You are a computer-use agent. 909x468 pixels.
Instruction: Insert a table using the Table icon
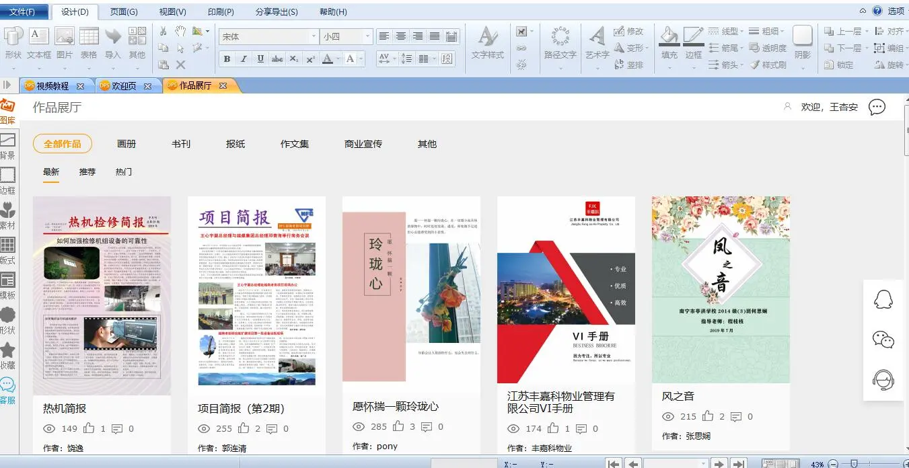89,37
